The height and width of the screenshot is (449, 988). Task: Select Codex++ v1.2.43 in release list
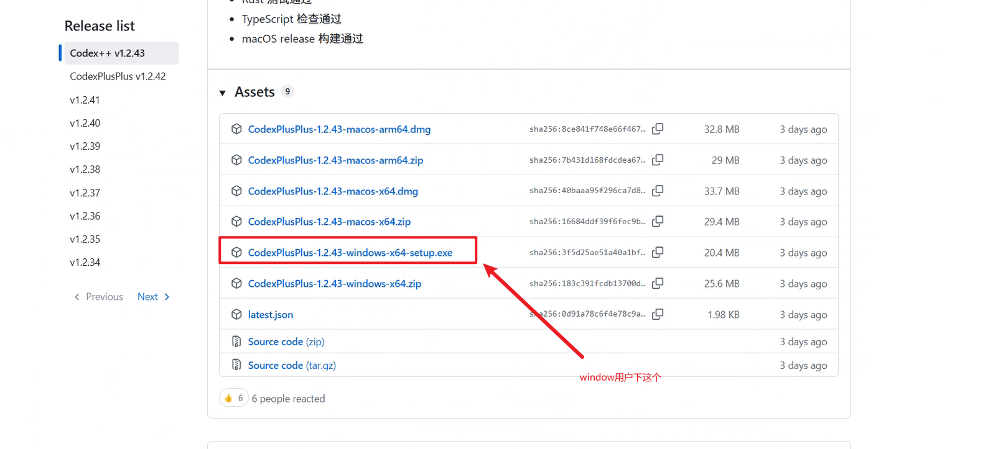121,53
